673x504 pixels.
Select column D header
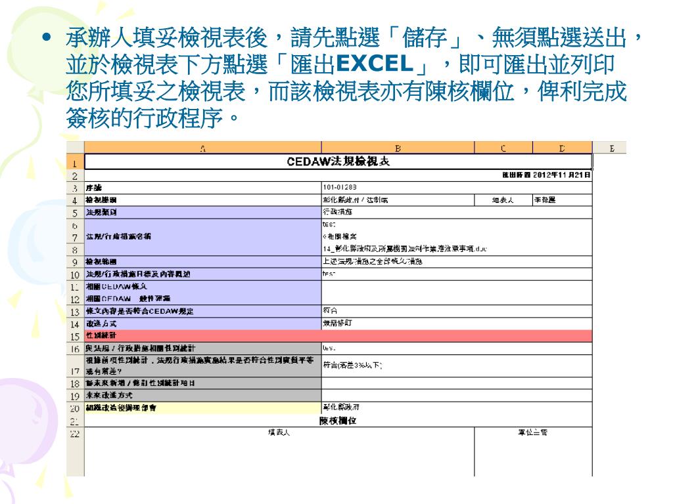click(563, 148)
